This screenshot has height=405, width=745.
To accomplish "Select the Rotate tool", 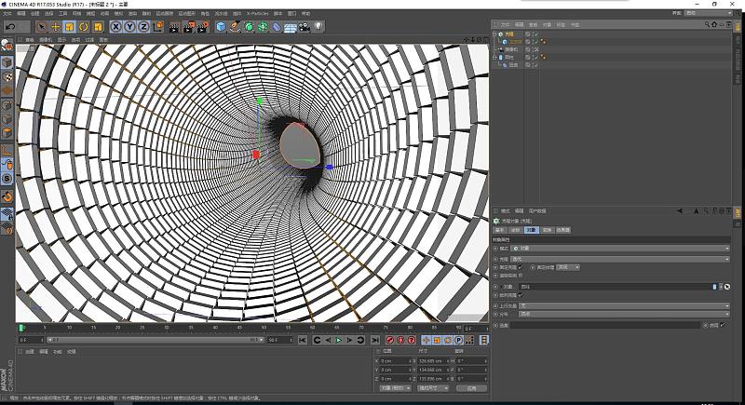I will pos(84,27).
